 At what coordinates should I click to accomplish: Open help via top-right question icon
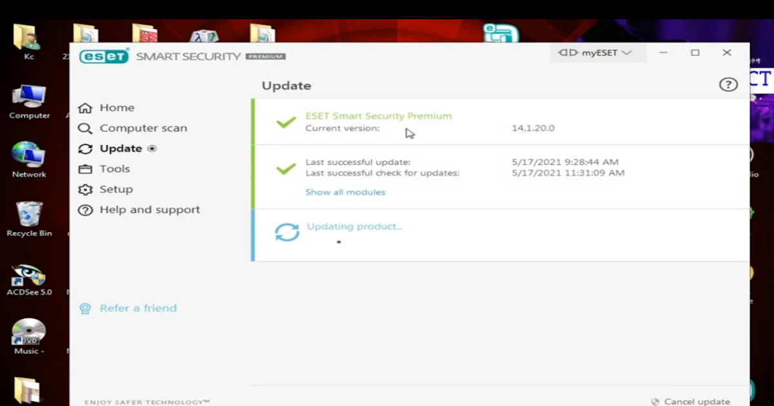[728, 84]
